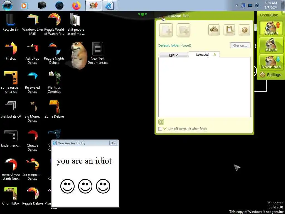The height and width of the screenshot is (214, 285).
Task: Click hamster icon in Upload toolbar
Action: pos(214,30)
